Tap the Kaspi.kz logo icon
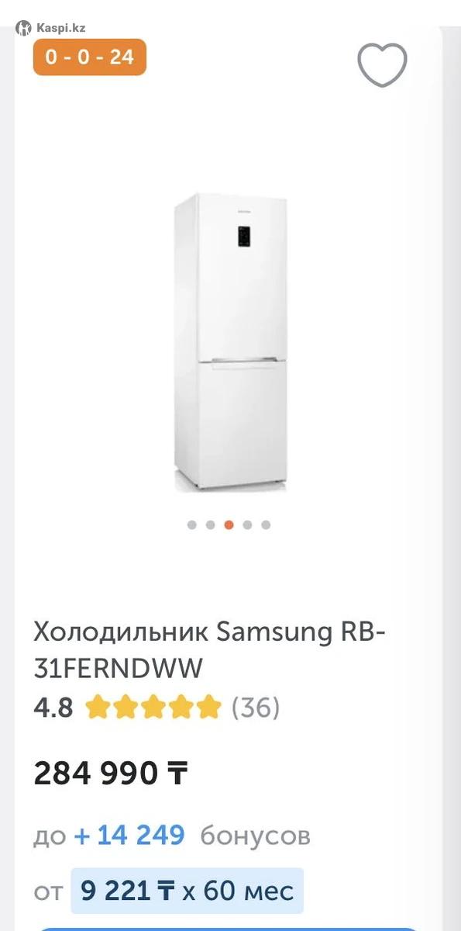Image resolution: width=461 pixels, height=931 pixels. click(24, 28)
